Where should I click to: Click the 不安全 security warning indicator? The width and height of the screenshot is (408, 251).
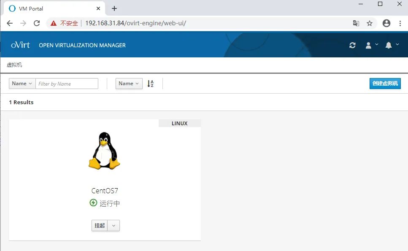click(64, 23)
